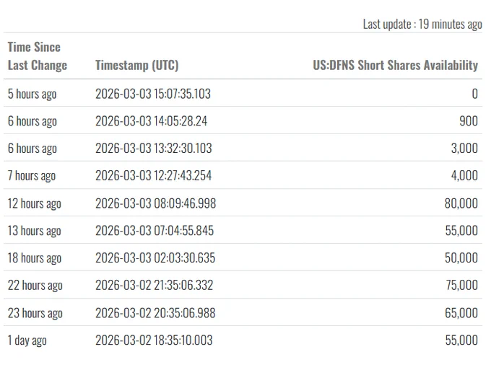Image resolution: width=491 pixels, height=370 pixels.
Task: Click the 0 availability value in top row
Action: point(475,94)
